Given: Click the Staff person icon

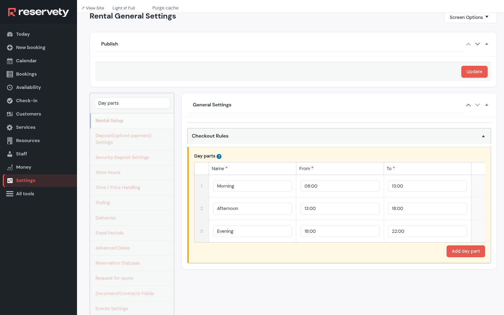Looking at the screenshot, I should [x=10, y=154].
